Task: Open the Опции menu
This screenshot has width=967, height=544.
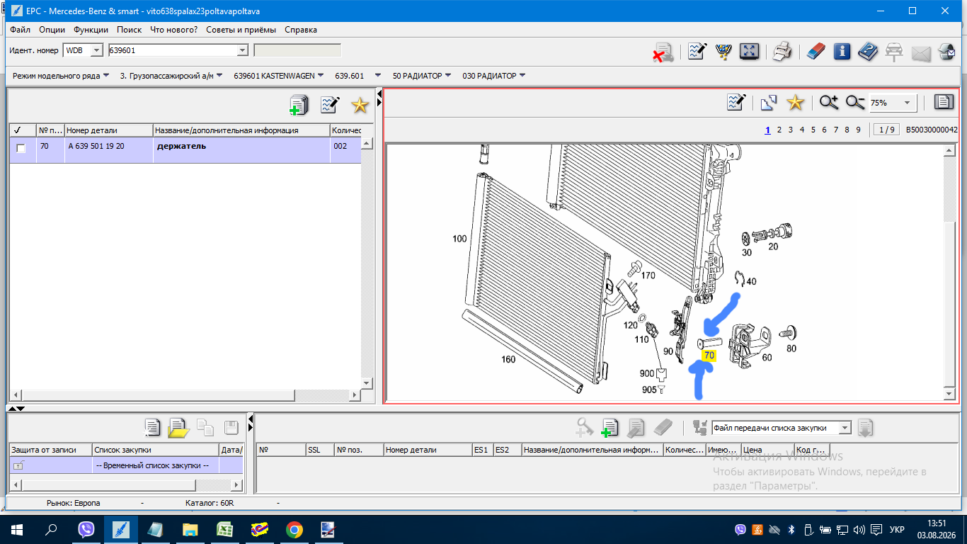Action: (52, 30)
